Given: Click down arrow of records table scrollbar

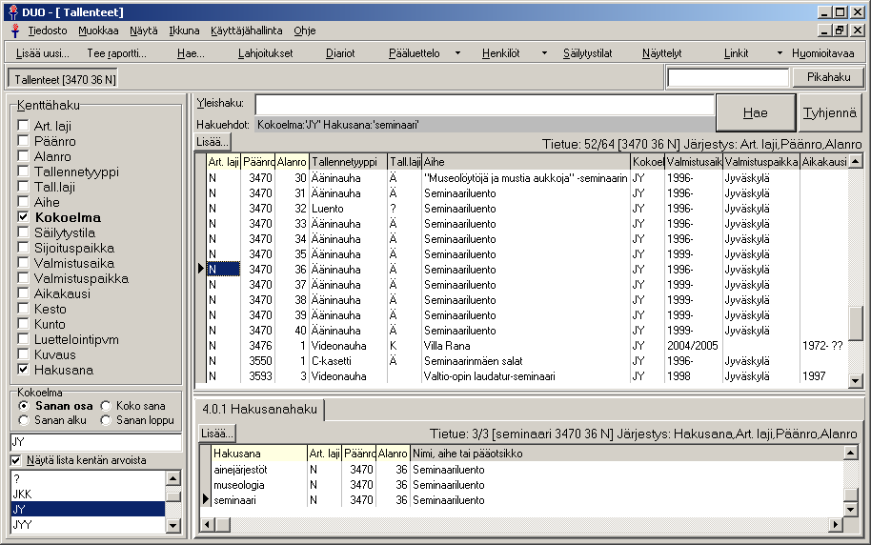Looking at the screenshot, I should pos(856,380).
